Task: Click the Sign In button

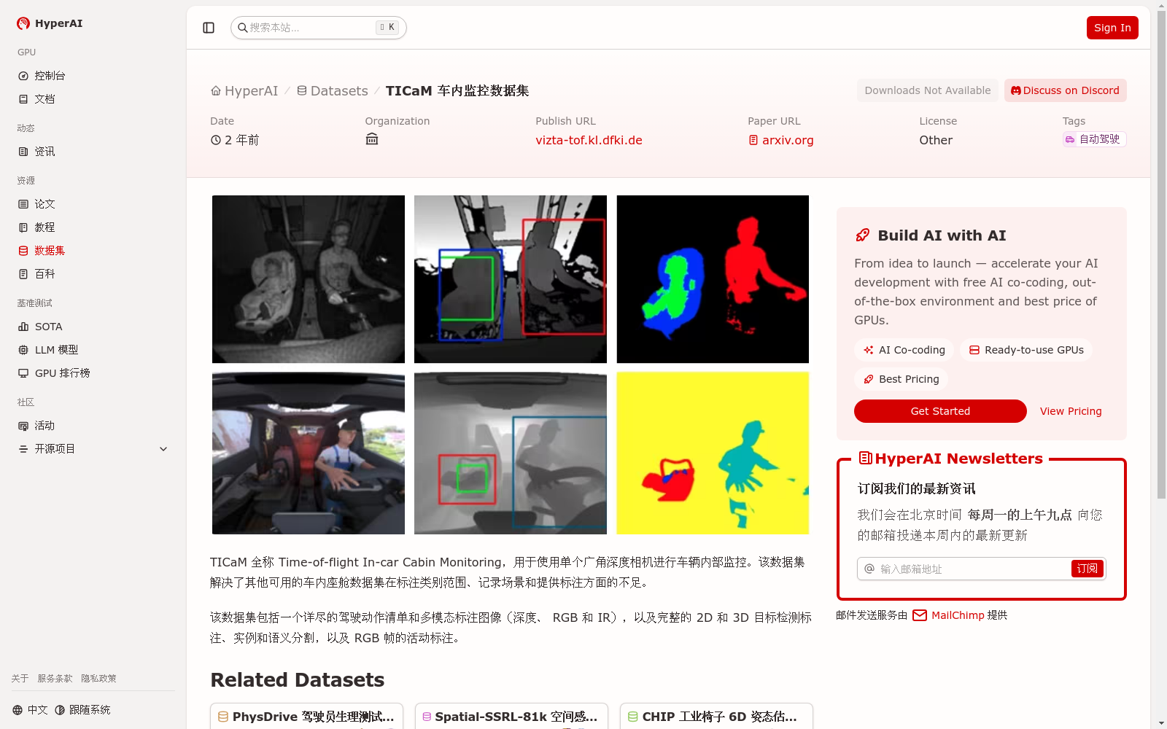Action: [x=1112, y=28]
